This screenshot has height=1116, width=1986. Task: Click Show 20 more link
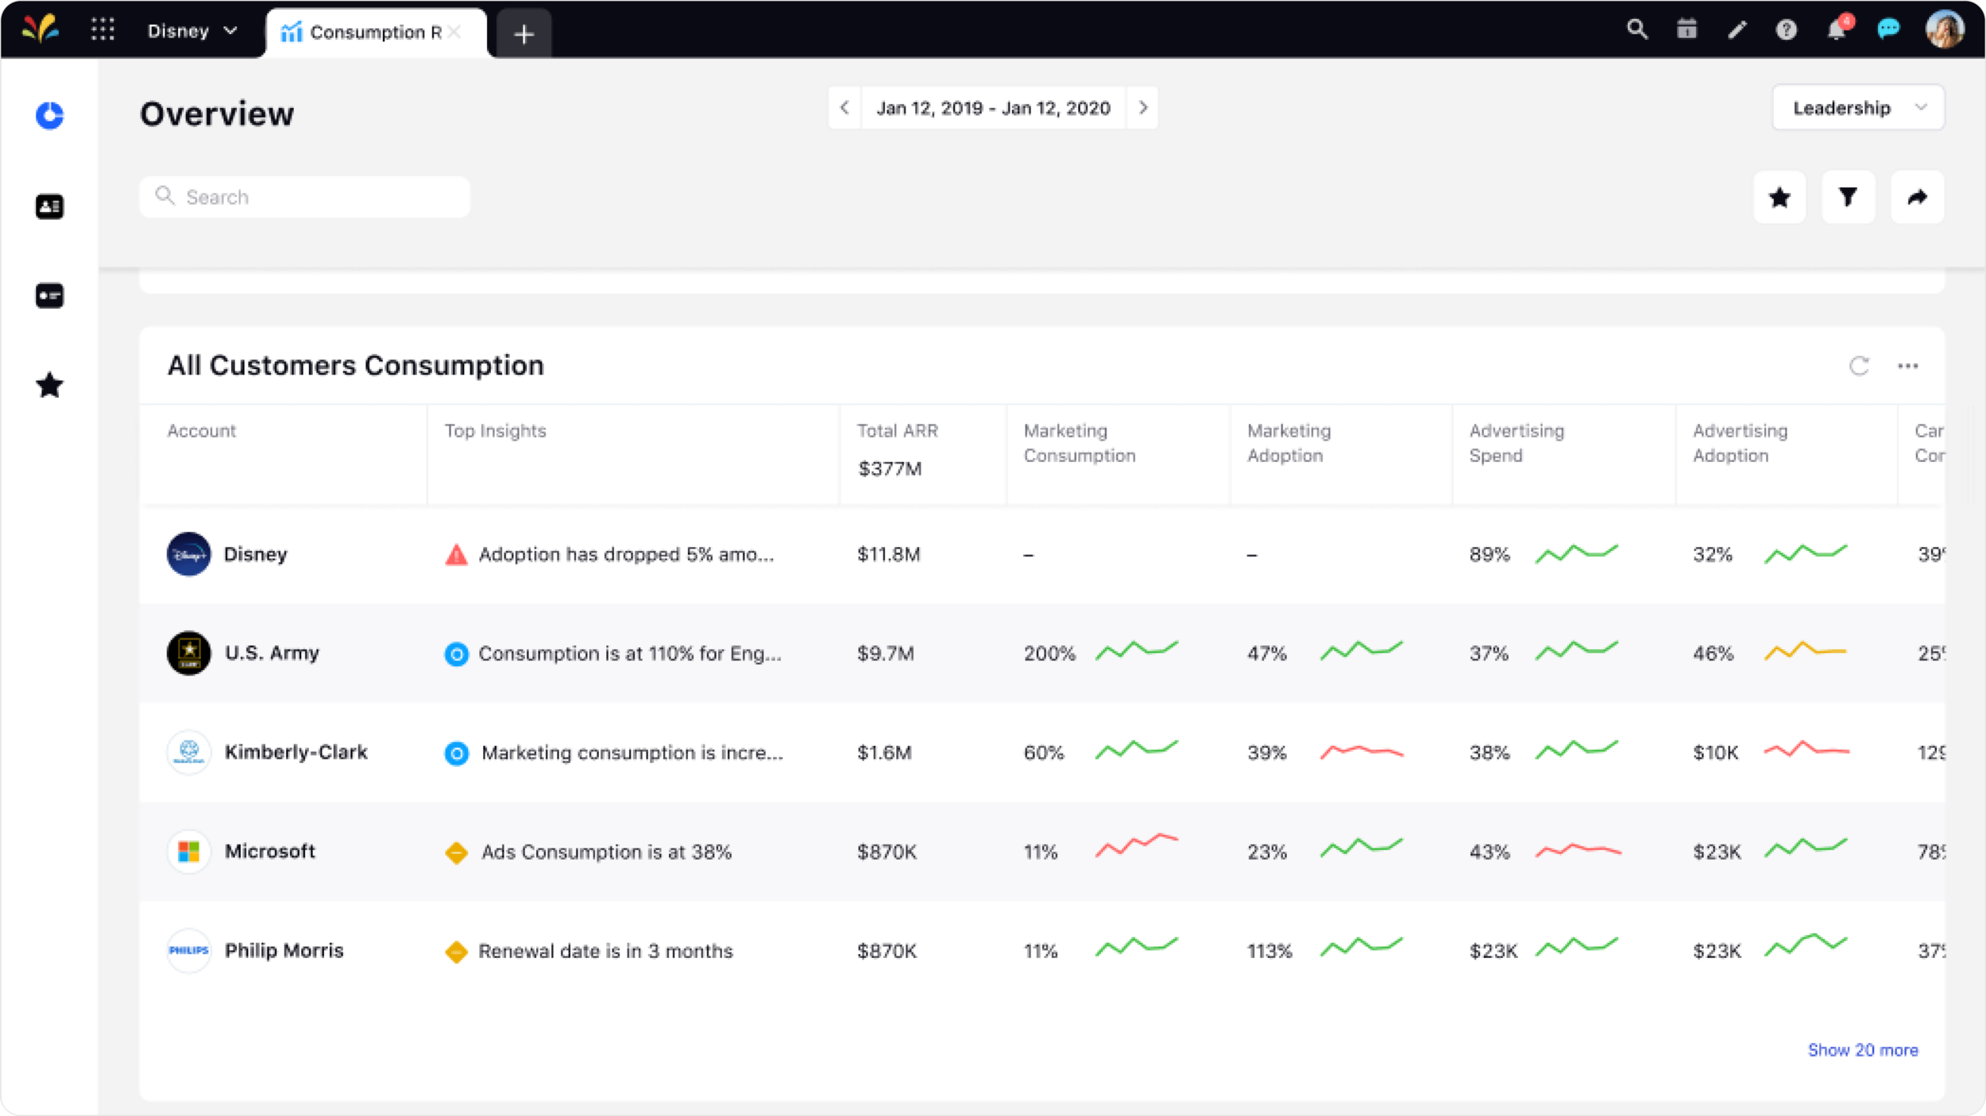[1863, 1050]
